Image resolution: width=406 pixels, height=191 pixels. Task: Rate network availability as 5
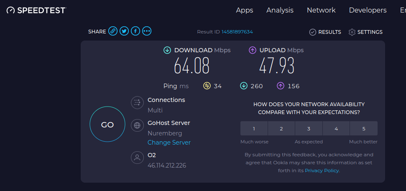tap(364, 128)
